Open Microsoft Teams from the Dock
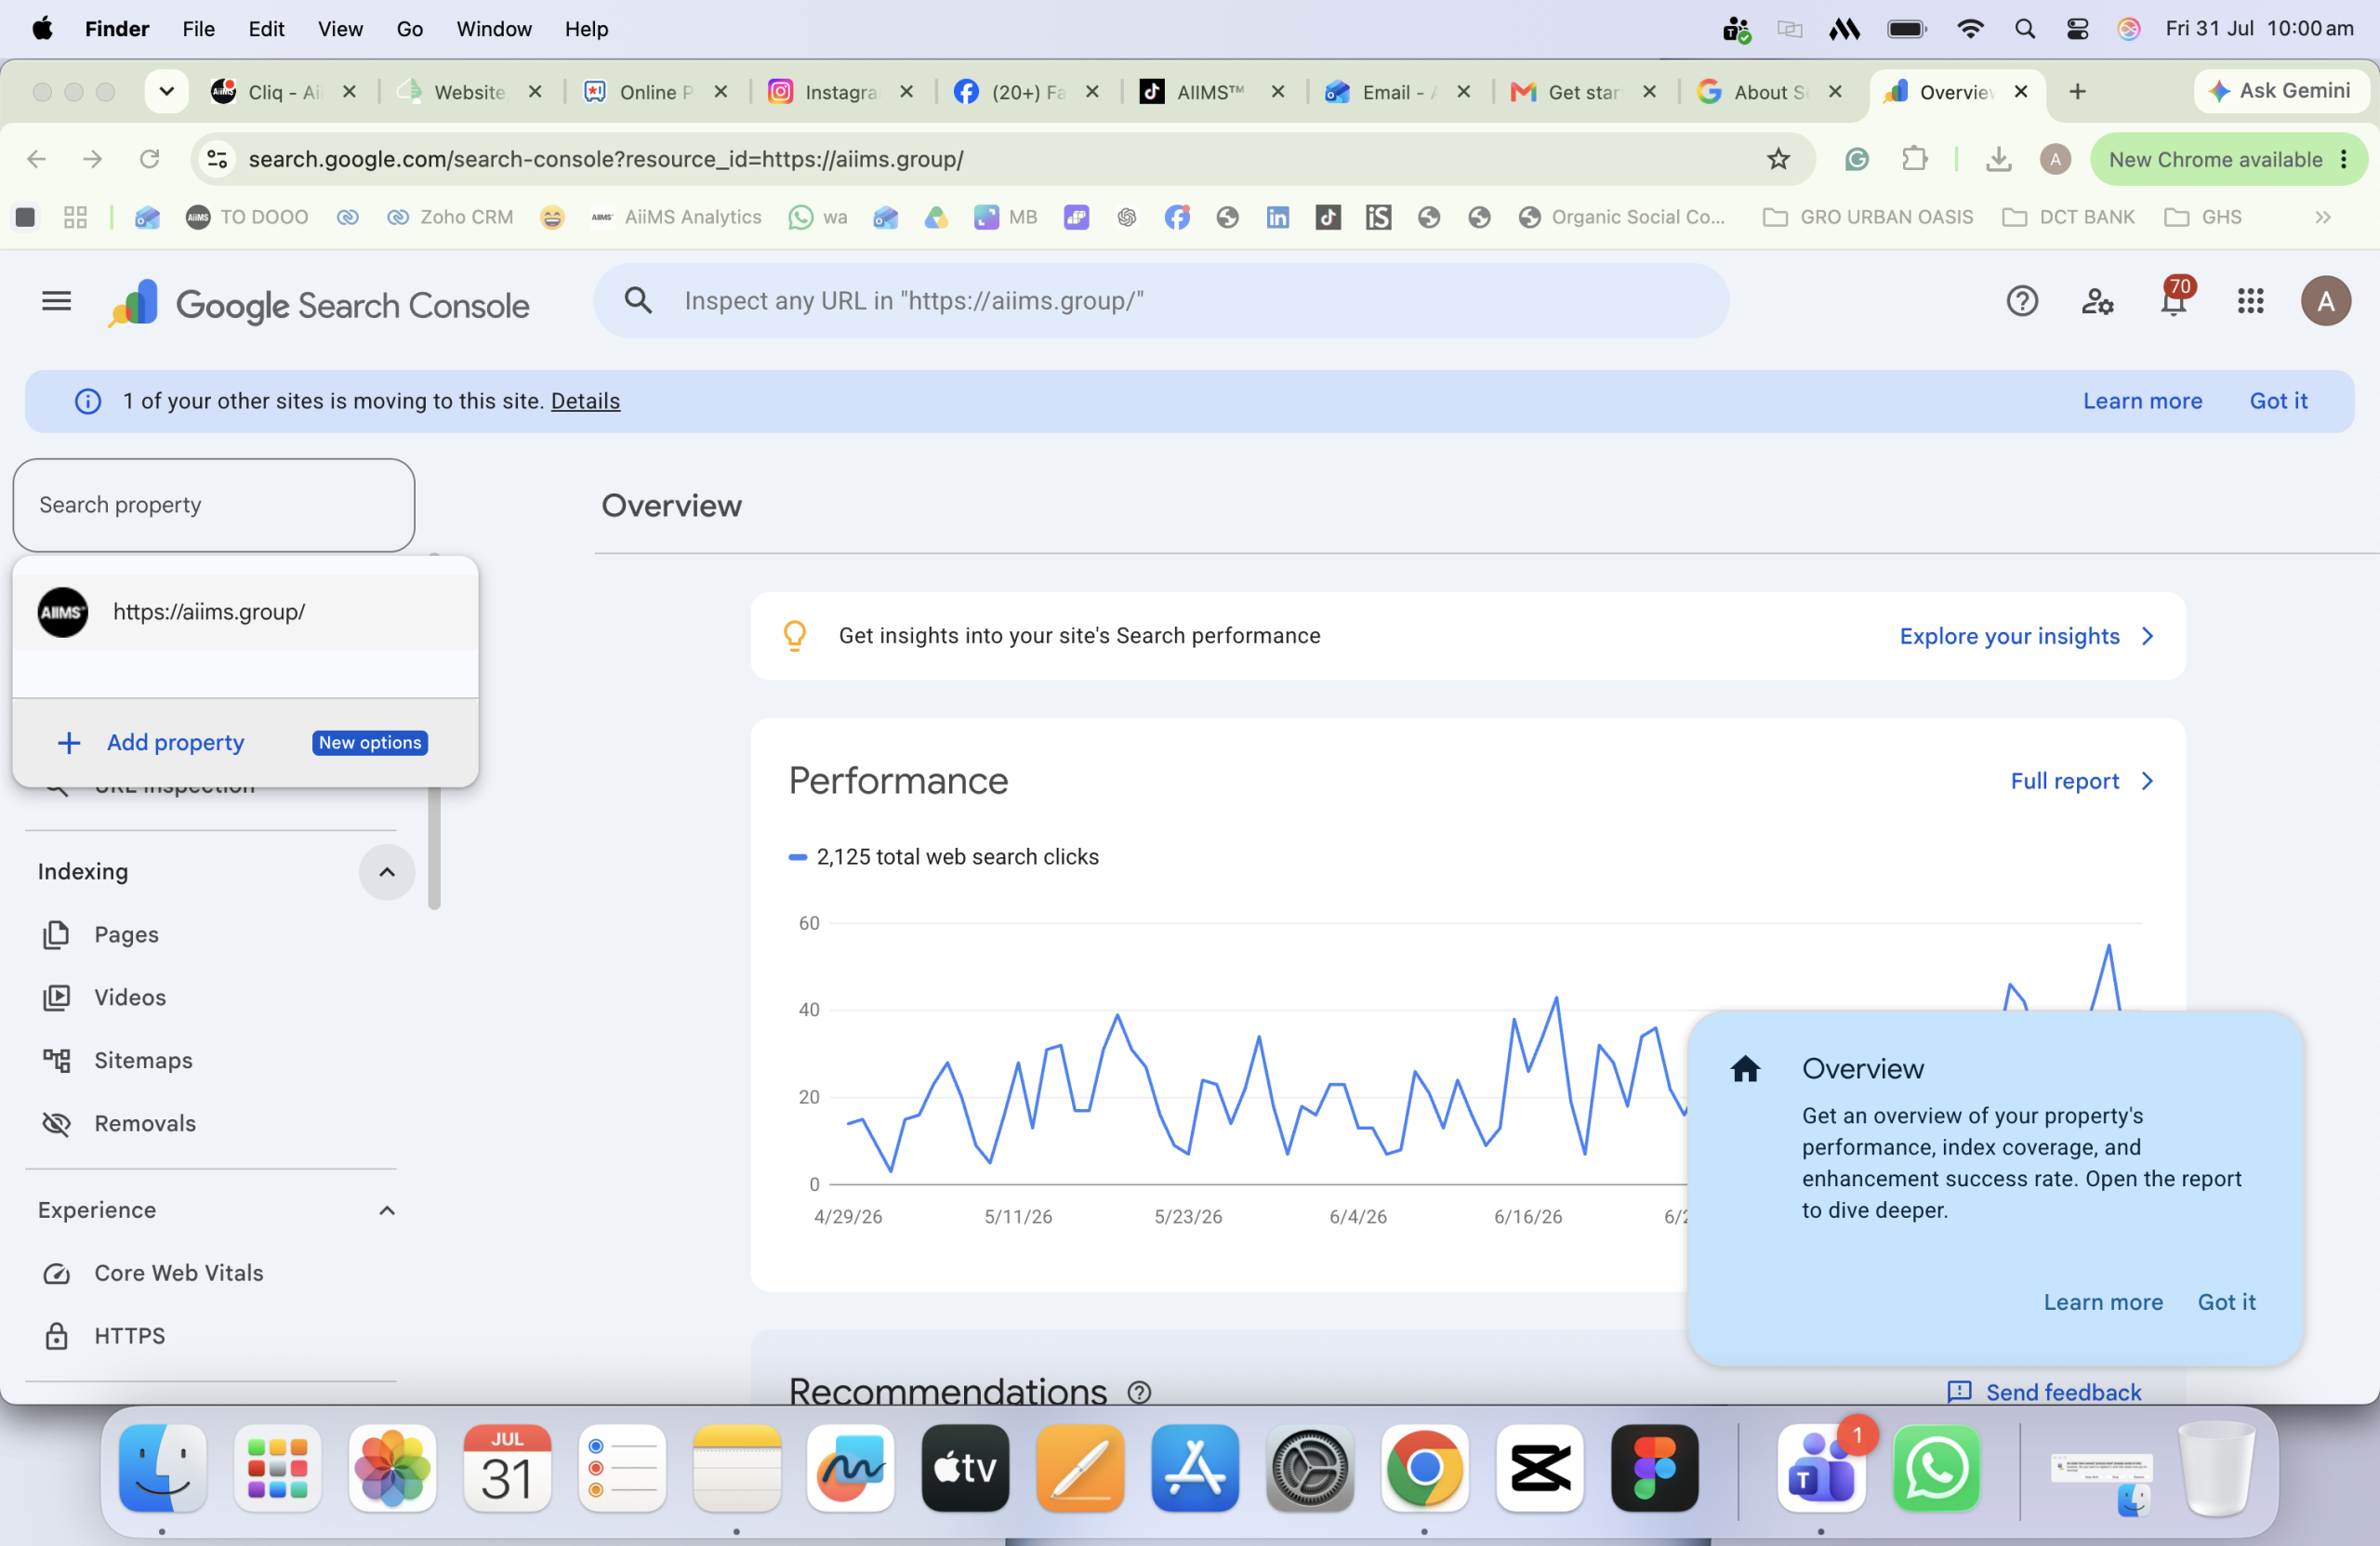The image size is (2380, 1546). pos(1821,1467)
